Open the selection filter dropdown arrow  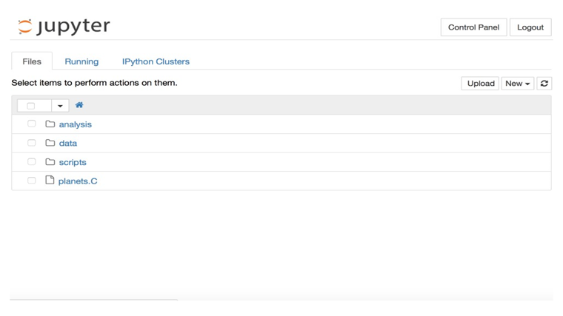(60, 106)
